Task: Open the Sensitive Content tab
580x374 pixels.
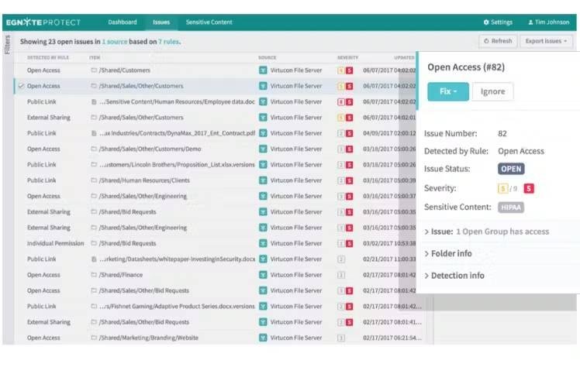Action: pyautogui.click(x=209, y=22)
